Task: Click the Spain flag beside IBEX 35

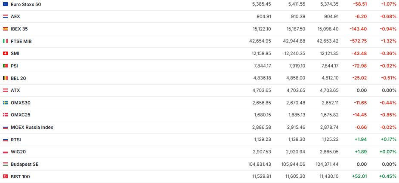Action: (5, 29)
